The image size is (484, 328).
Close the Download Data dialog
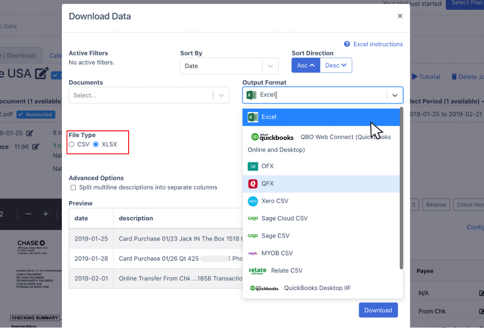point(400,16)
